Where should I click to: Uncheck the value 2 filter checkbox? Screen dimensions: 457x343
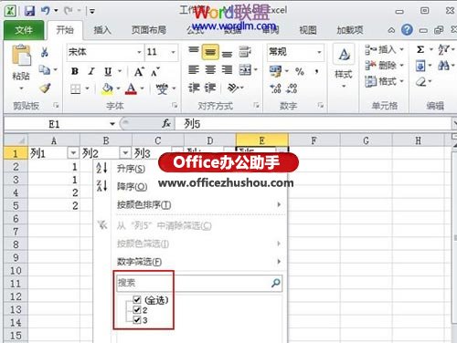(137, 310)
